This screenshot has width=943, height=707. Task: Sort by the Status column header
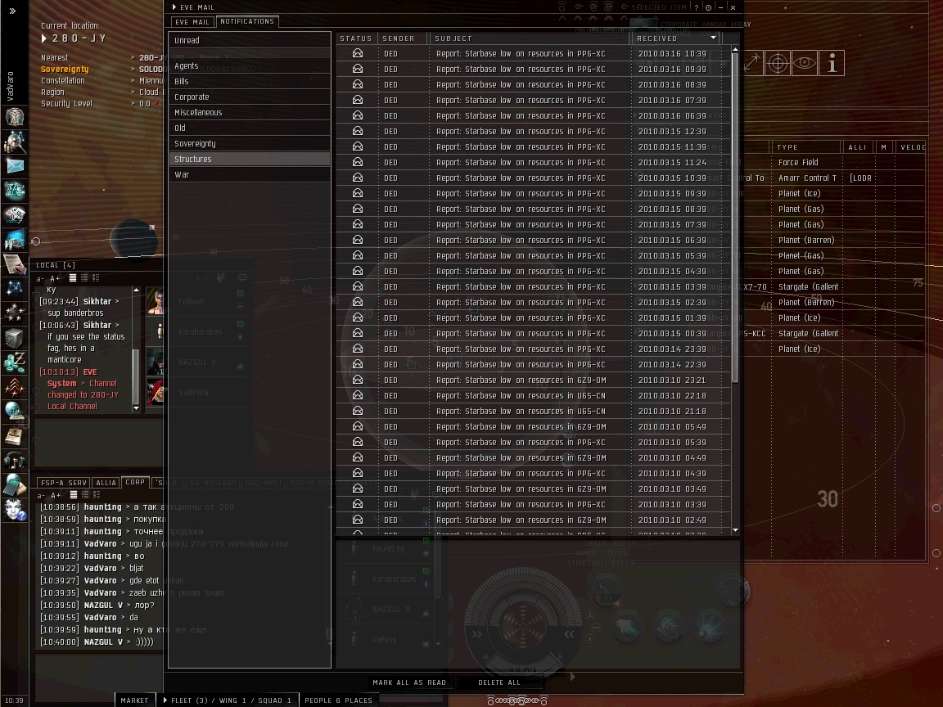click(356, 38)
